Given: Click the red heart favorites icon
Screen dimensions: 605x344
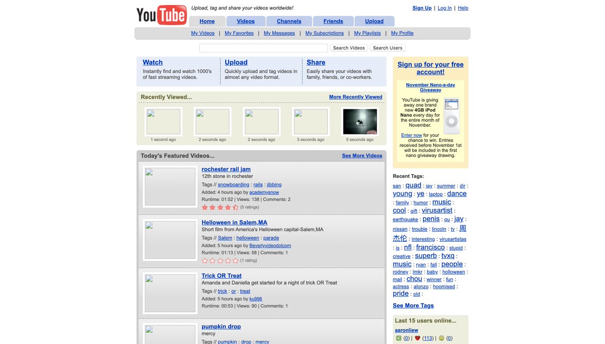Looking at the screenshot, I should click(x=417, y=338).
